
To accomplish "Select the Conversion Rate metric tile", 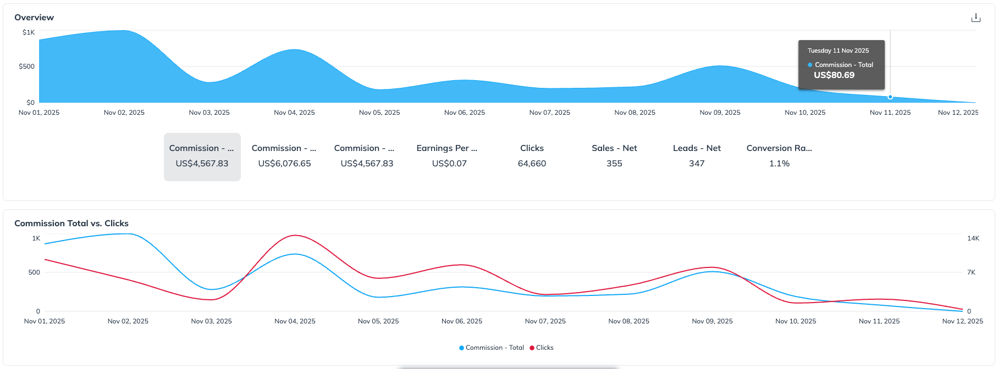I will [779, 156].
